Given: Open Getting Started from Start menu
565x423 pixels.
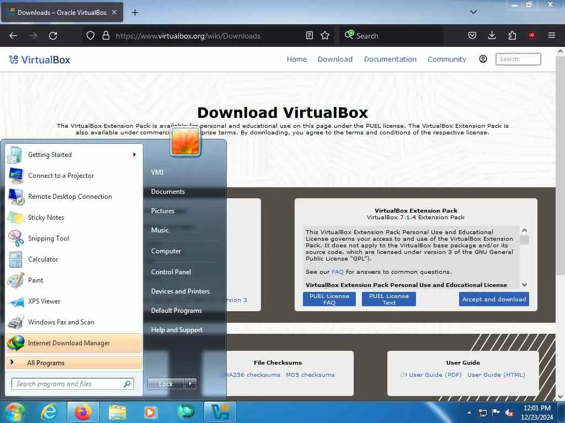Looking at the screenshot, I should 74,155.
